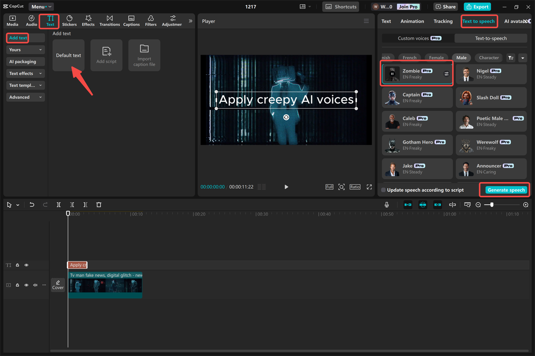
Task: Expand the Text effects category
Action: (25, 73)
